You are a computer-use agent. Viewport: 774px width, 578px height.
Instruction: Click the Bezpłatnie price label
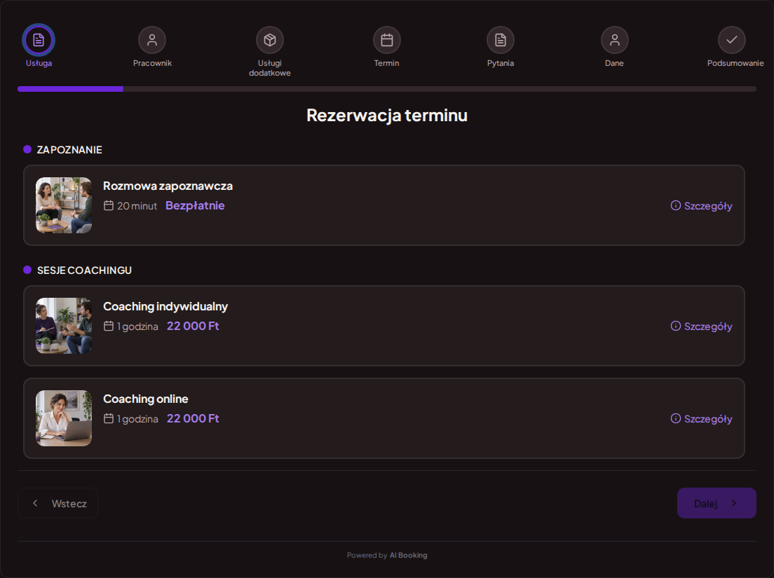pos(195,206)
